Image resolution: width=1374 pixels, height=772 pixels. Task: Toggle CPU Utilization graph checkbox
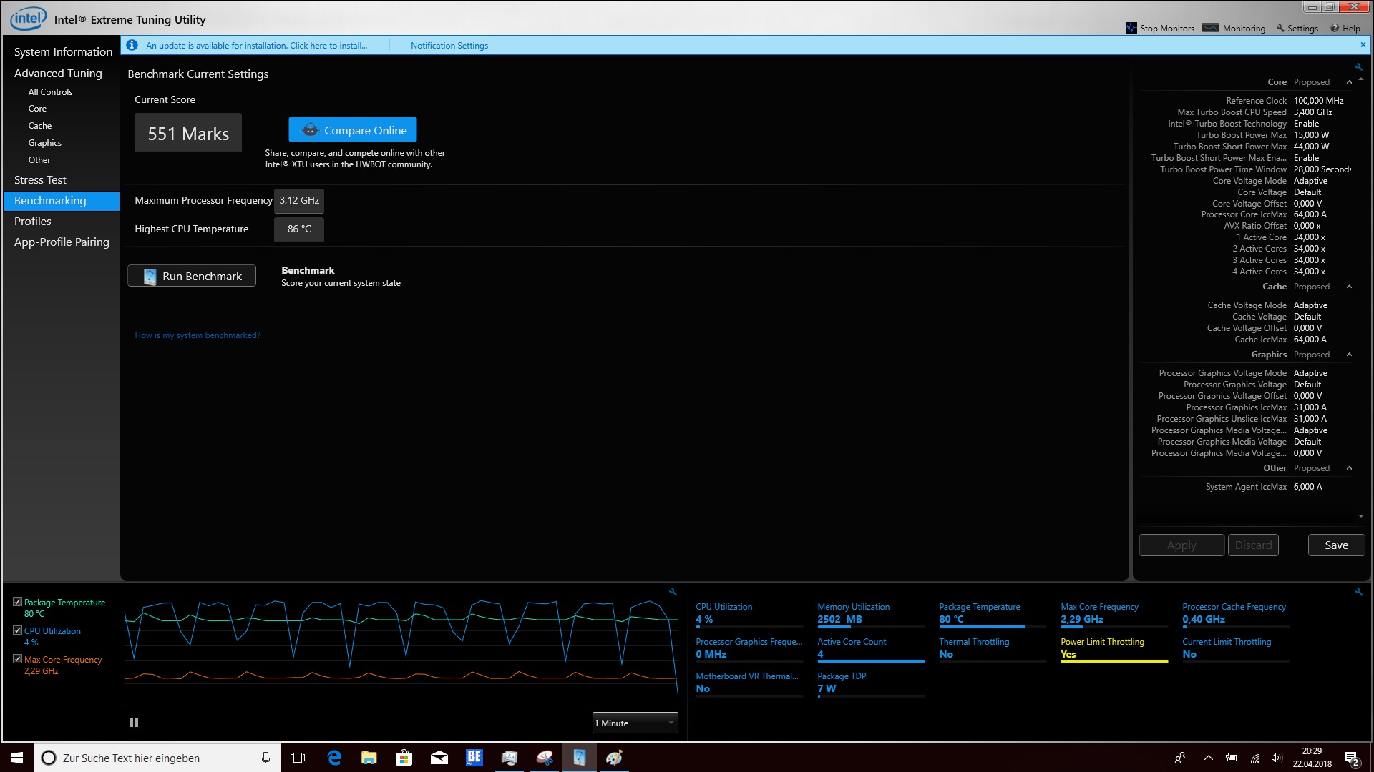[17, 630]
